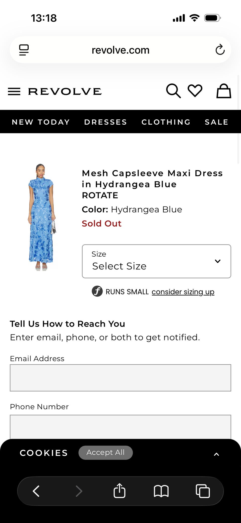241x523 pixels.
Task: View the blue maxi dress thumbnail
Action: pos(42,217)
